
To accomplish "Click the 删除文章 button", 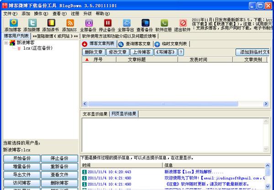I will pyautogui.click(x=94, y=52).
